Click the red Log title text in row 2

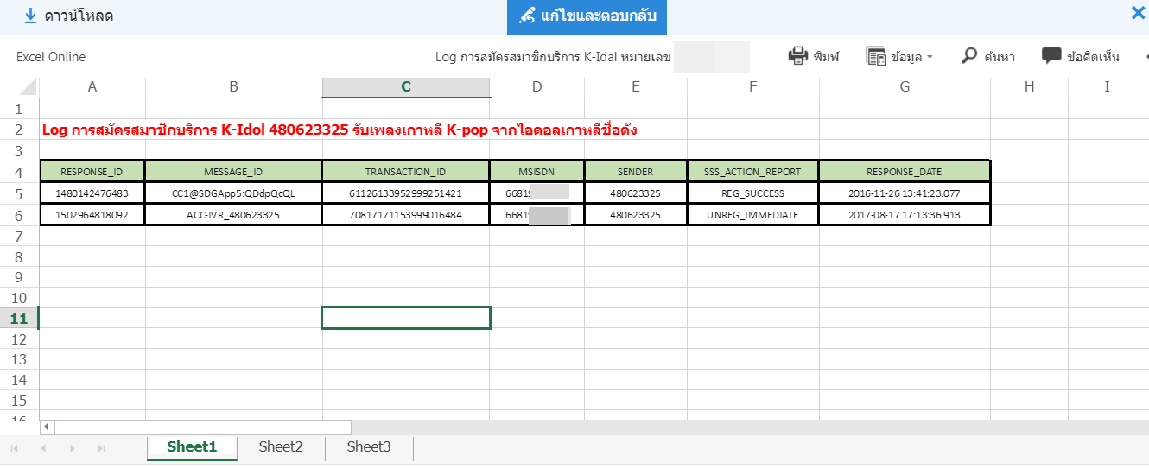point(340,130)
